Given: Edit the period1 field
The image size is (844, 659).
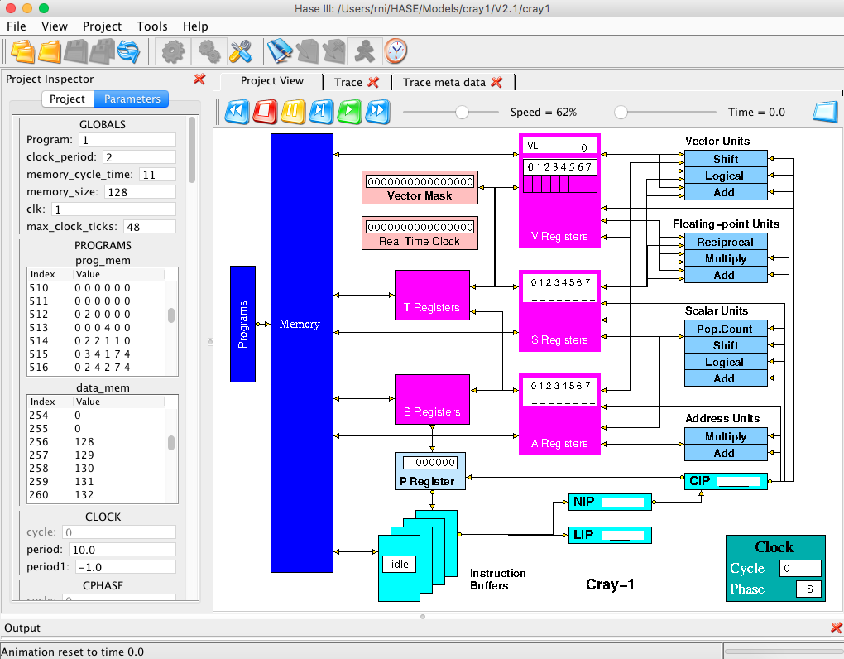Looking at the screenshot, I should pyautogui.click(x=126, y=567).
